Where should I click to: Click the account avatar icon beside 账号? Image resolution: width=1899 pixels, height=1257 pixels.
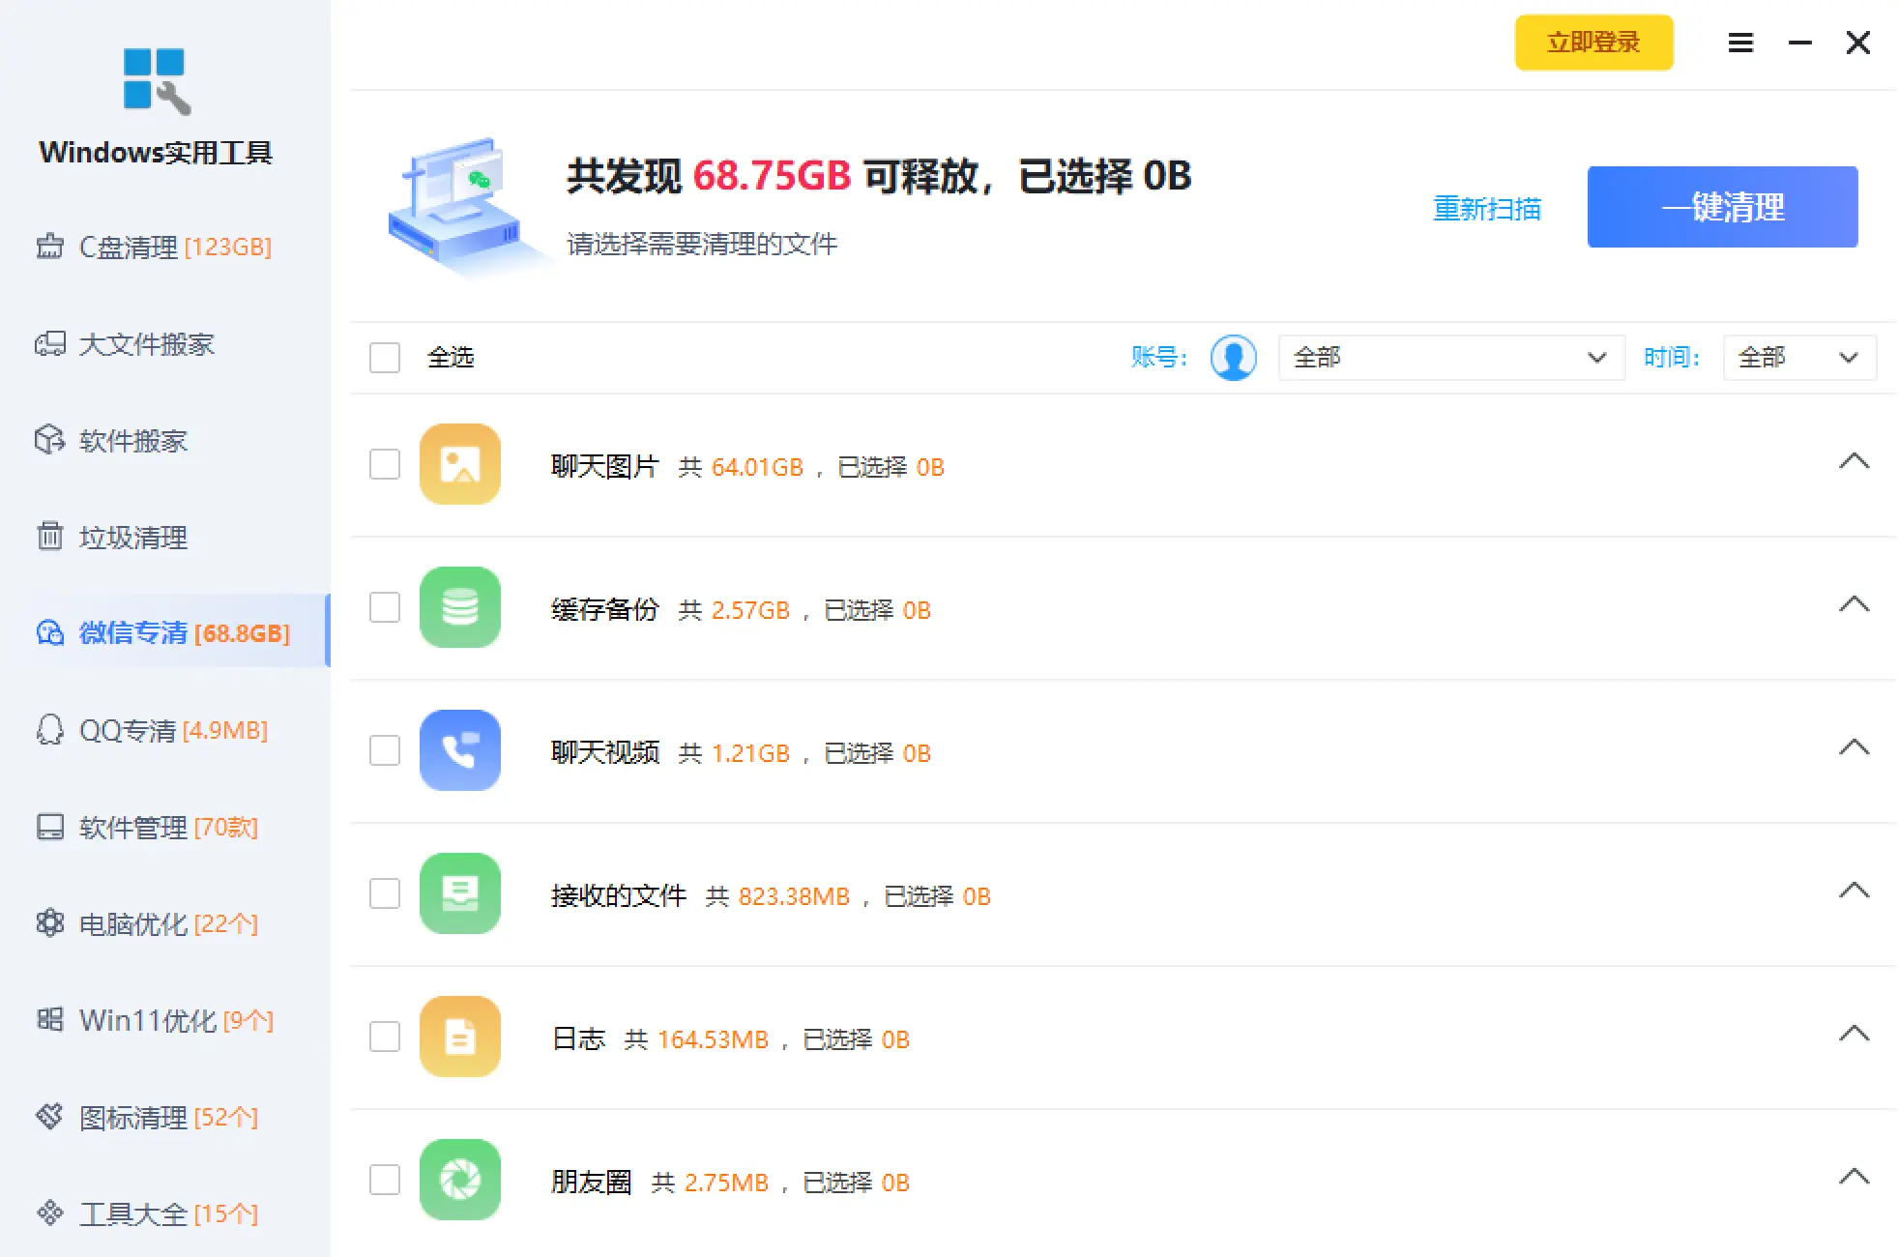pos(1233,358)
